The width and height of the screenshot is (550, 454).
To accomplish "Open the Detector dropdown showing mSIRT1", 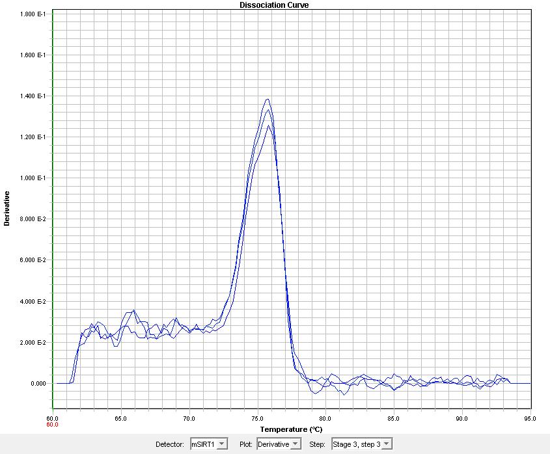I will coord(209,444).
